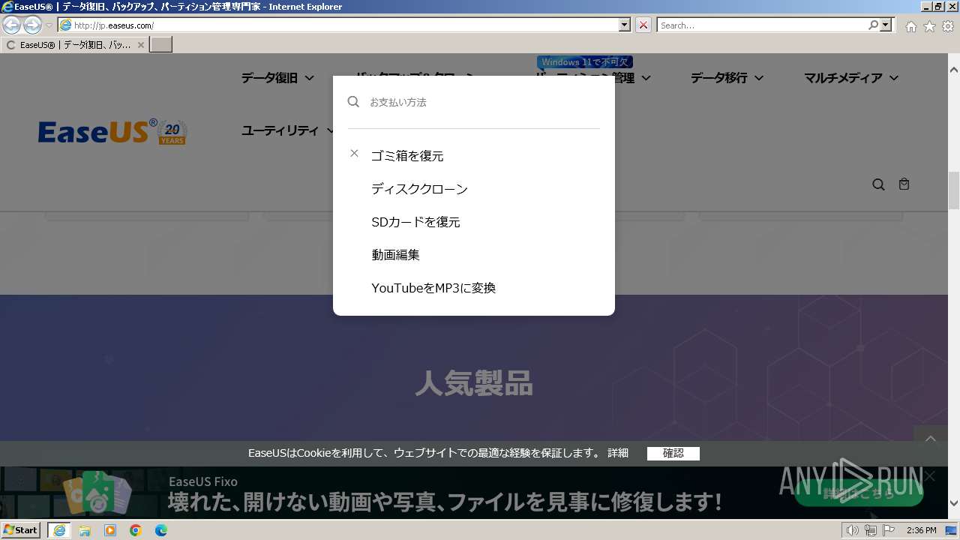This screenshot has height=540, width=960.
Task: Open site search icon in header
Action: (878, 184)
